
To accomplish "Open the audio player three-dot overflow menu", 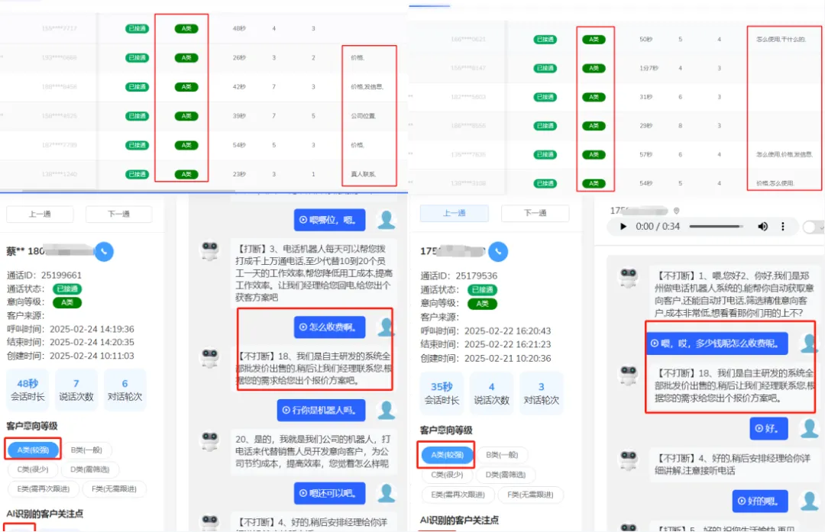I will 783,226.
